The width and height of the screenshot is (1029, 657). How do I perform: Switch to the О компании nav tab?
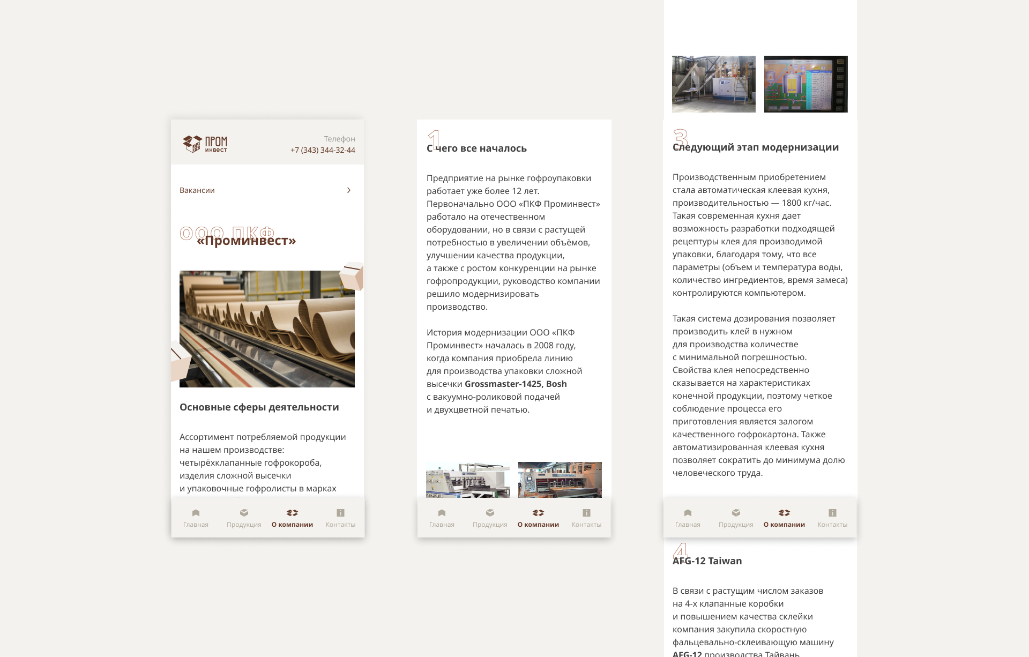[x=293, y=517]
